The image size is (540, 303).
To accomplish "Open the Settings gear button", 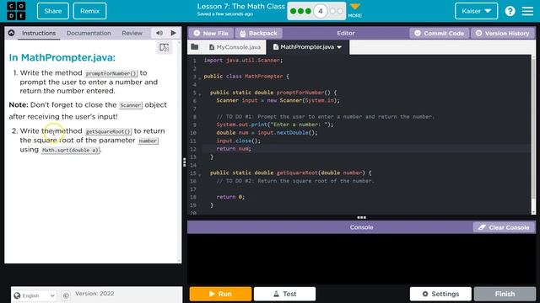I will pyautogui.click(x=440, y=294).
